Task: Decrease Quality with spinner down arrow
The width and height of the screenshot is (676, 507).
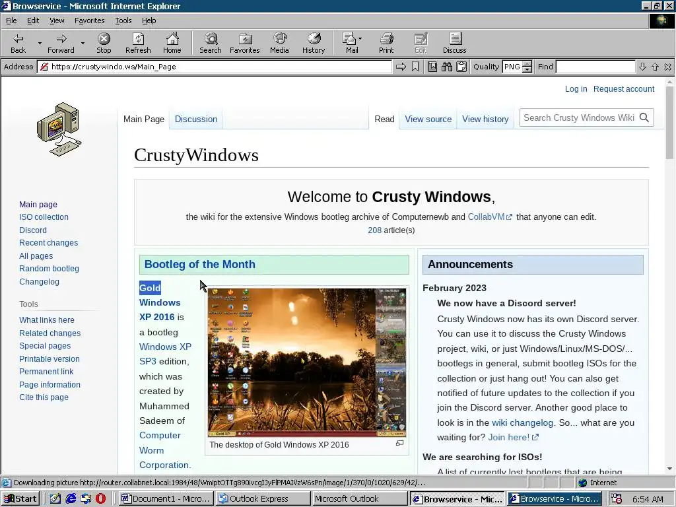Action: 527,70
